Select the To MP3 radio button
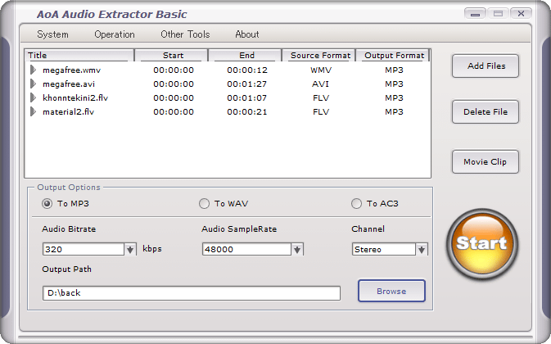Viewport: 551px width, 344px height. pyautogui.click(x=47, y=204)
